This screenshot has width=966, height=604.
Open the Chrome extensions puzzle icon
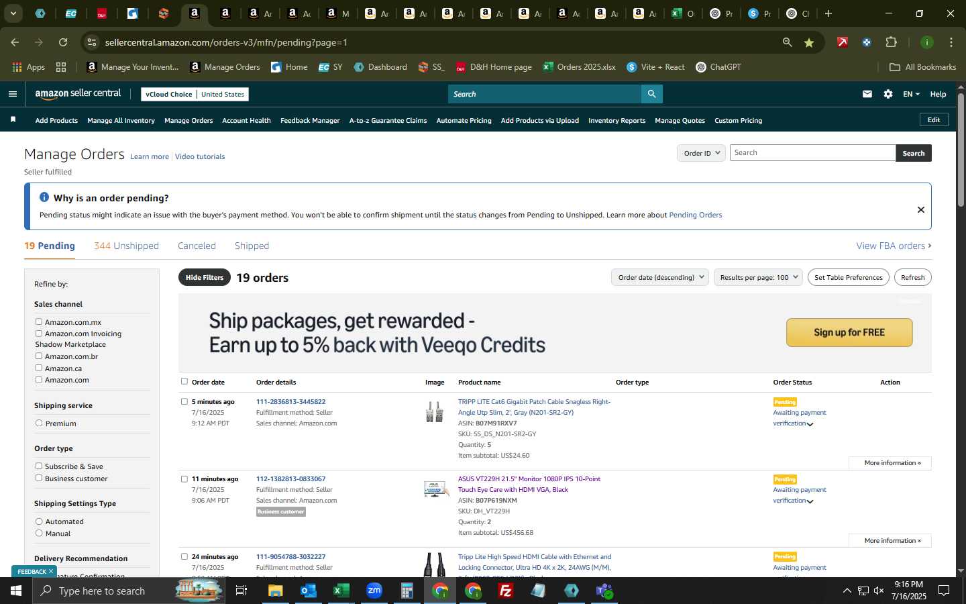click(x=892, y=42)
